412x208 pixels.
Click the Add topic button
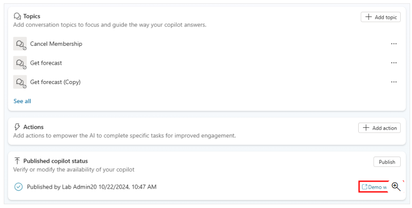tap(380, 17)
